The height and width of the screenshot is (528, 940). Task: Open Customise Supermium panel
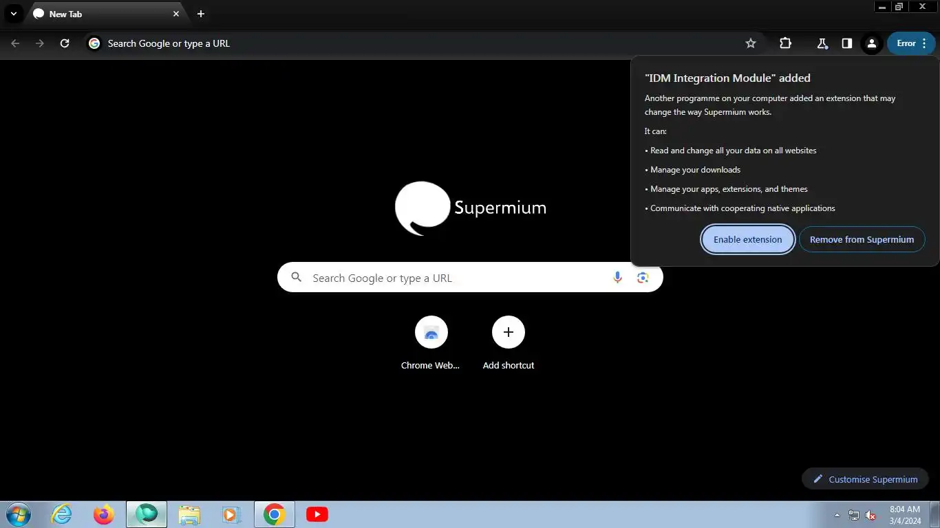point(865,479)
